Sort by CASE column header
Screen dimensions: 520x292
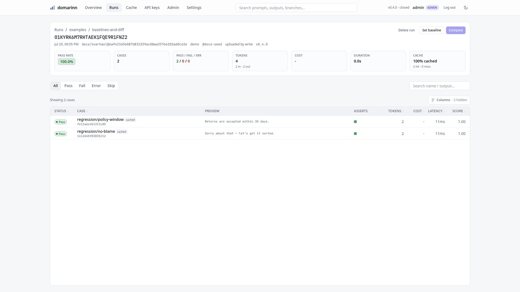[82, 111]
